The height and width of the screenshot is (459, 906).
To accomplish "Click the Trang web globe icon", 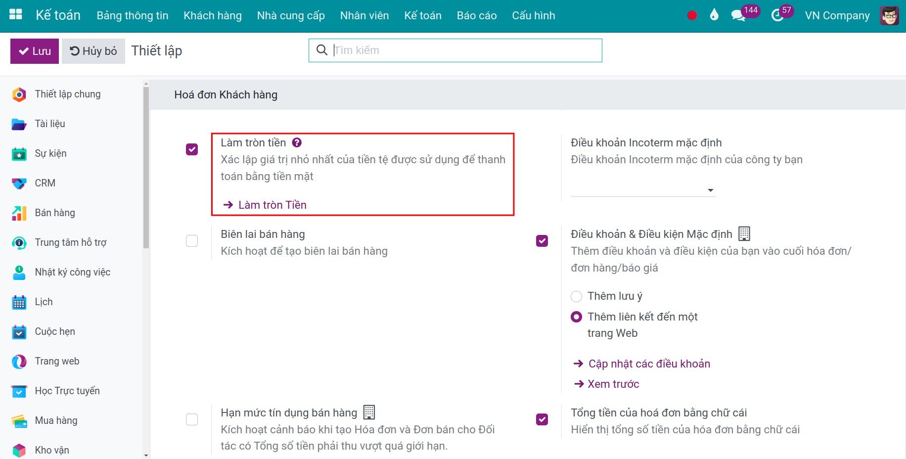I will pos(19,362).
